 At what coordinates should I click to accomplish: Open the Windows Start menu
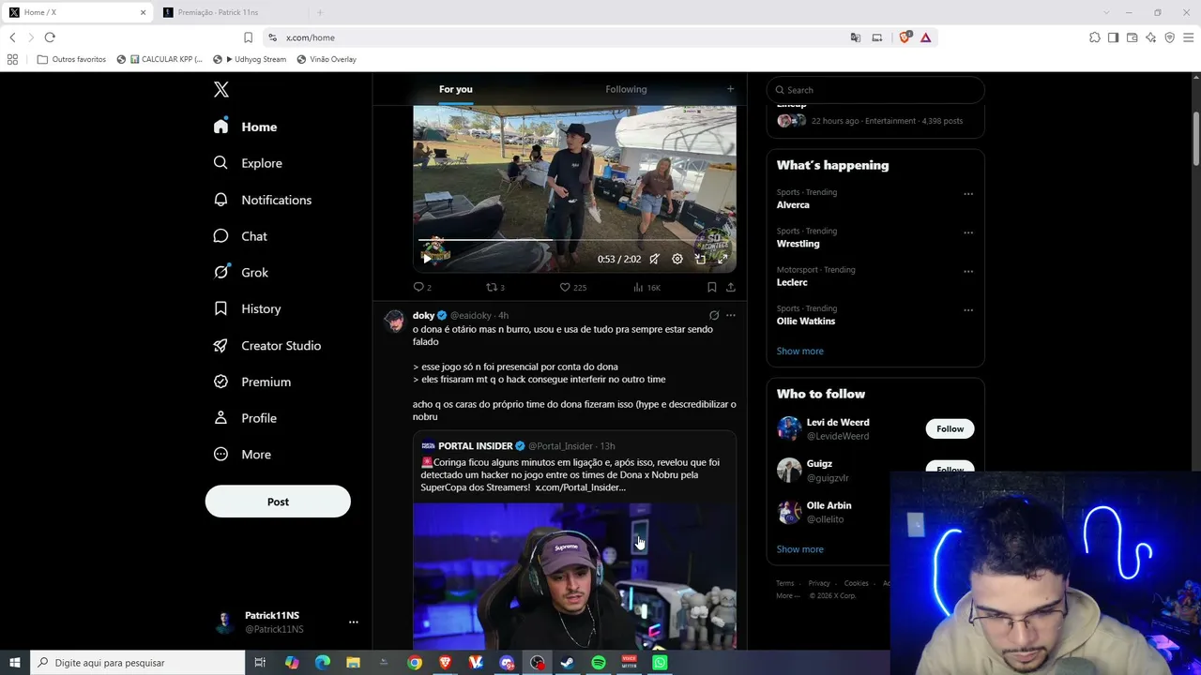pyautogui.click(x=15, y=663)
